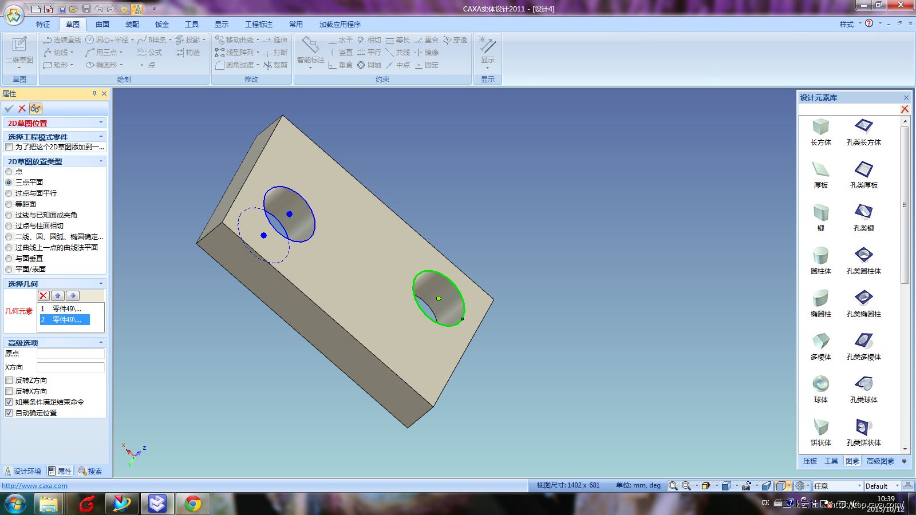Click the preview glasses icon
This screenshot has width=916, height=515.
point(35,109)
